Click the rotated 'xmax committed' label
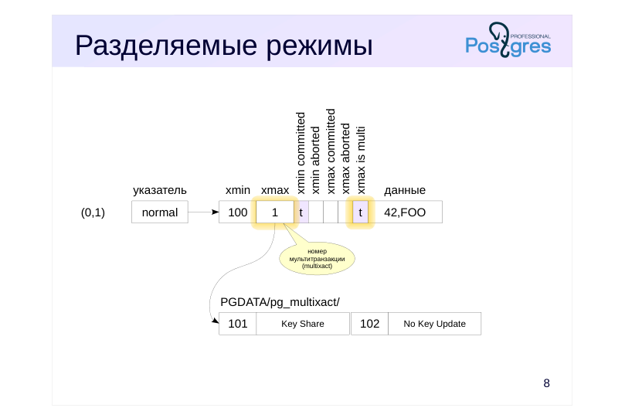625x418 pixels. point(331,151)
